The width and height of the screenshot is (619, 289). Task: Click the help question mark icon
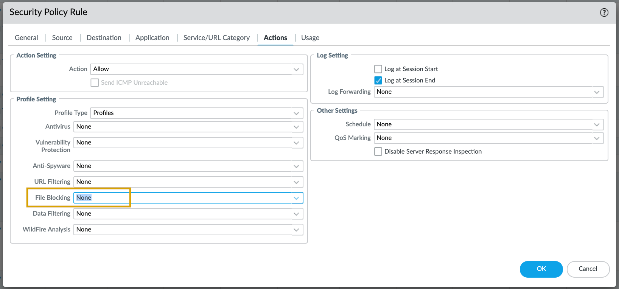604,12
